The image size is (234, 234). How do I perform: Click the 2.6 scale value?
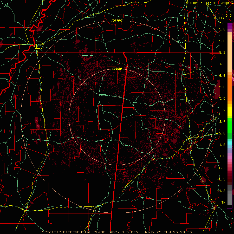[222, 133]
